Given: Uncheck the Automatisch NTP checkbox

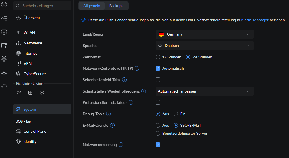Looking at the screenshot, I should pos(158,68).
